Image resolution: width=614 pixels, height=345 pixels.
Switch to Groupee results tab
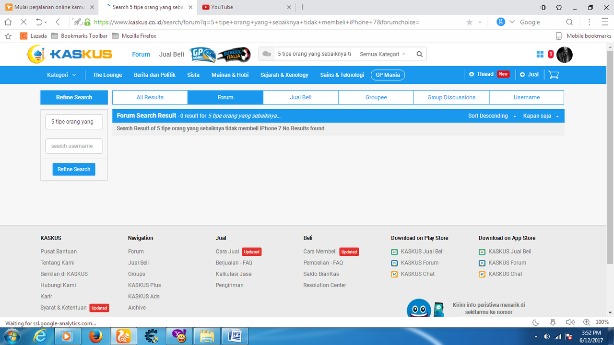tap(376, 97)
